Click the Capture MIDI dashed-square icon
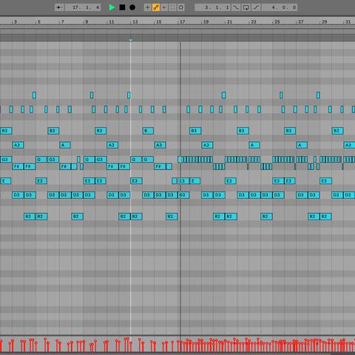 [172, 7]
